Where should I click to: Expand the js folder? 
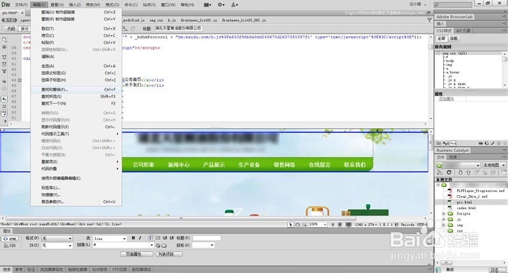coord(443,219)
